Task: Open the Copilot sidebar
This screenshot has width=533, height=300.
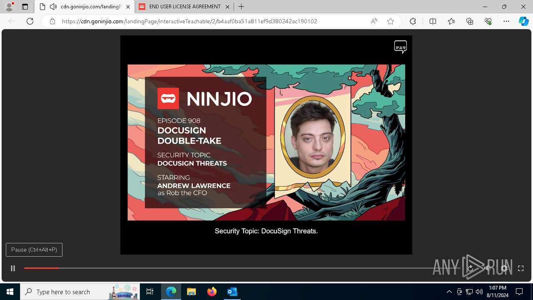Action: click(523, 21)
